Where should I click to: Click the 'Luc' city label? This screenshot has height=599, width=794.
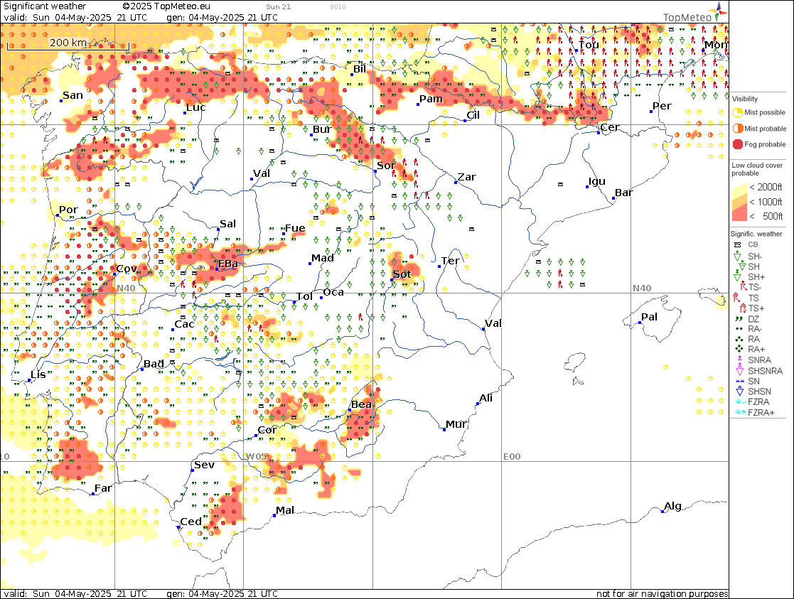(x=195, y=107)
